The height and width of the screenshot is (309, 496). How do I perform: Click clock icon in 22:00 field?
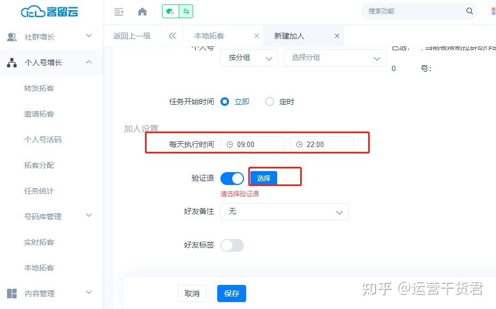[299, 144]
